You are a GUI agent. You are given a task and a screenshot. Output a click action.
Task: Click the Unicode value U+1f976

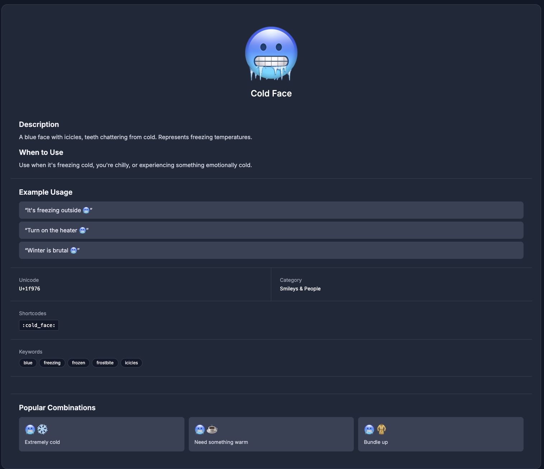tap(29, 289)
